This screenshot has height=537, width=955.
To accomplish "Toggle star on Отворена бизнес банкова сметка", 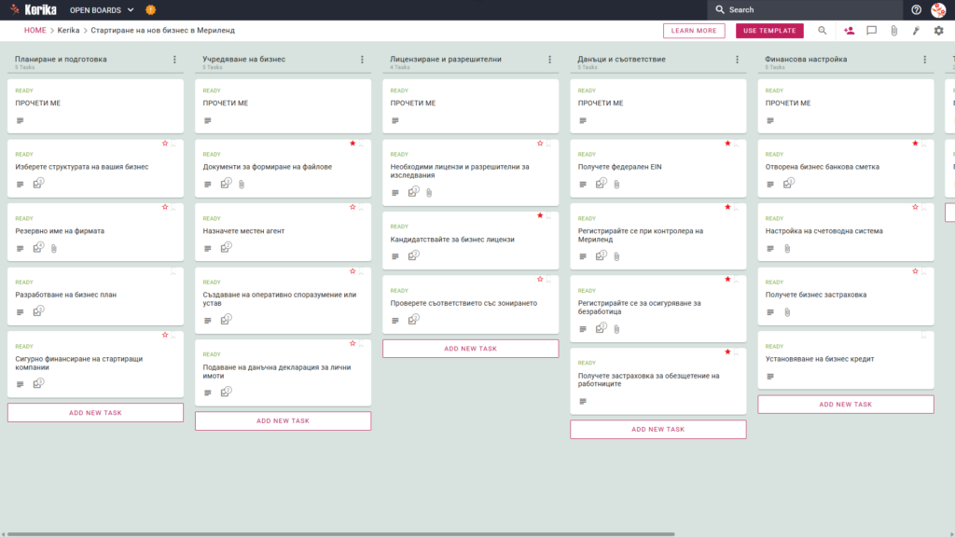I will pos(916,144).
